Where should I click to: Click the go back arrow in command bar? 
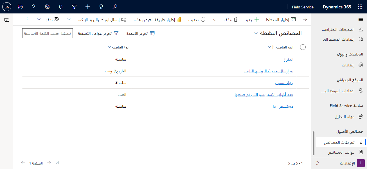(305, 19)
